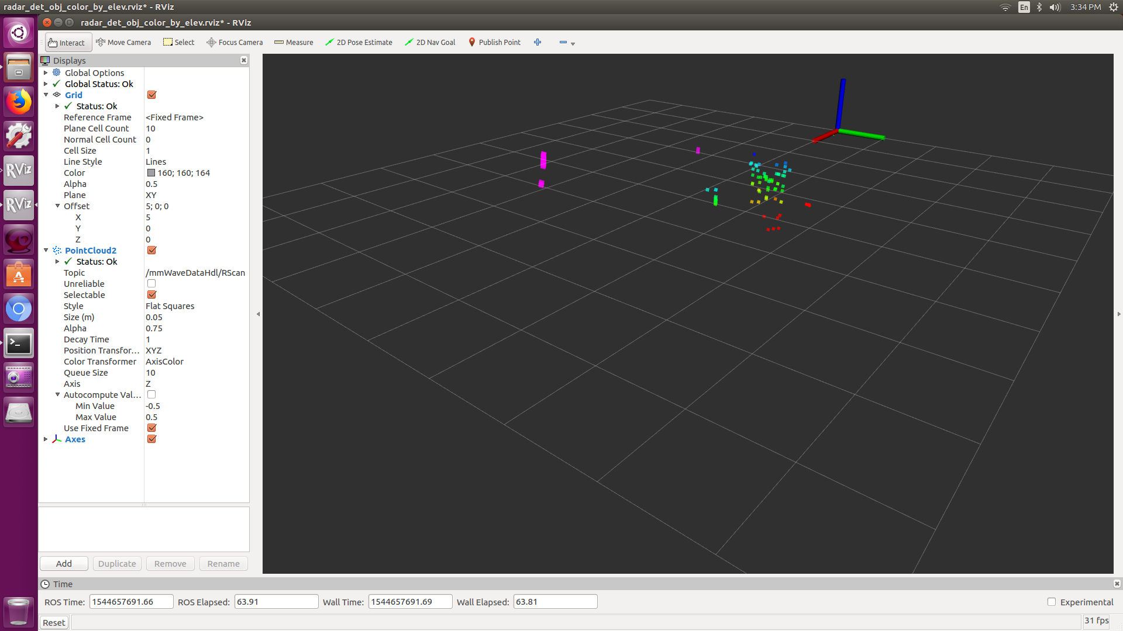
Task: Activate the Publish Point tool
Action: click(x=494, y=43)
